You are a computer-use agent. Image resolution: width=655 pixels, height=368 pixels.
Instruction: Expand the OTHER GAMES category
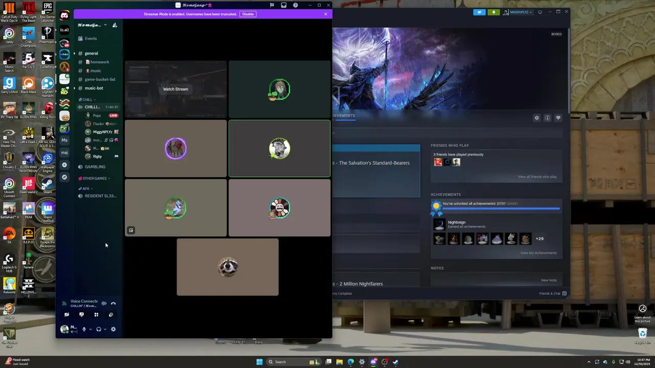[94, 178]
